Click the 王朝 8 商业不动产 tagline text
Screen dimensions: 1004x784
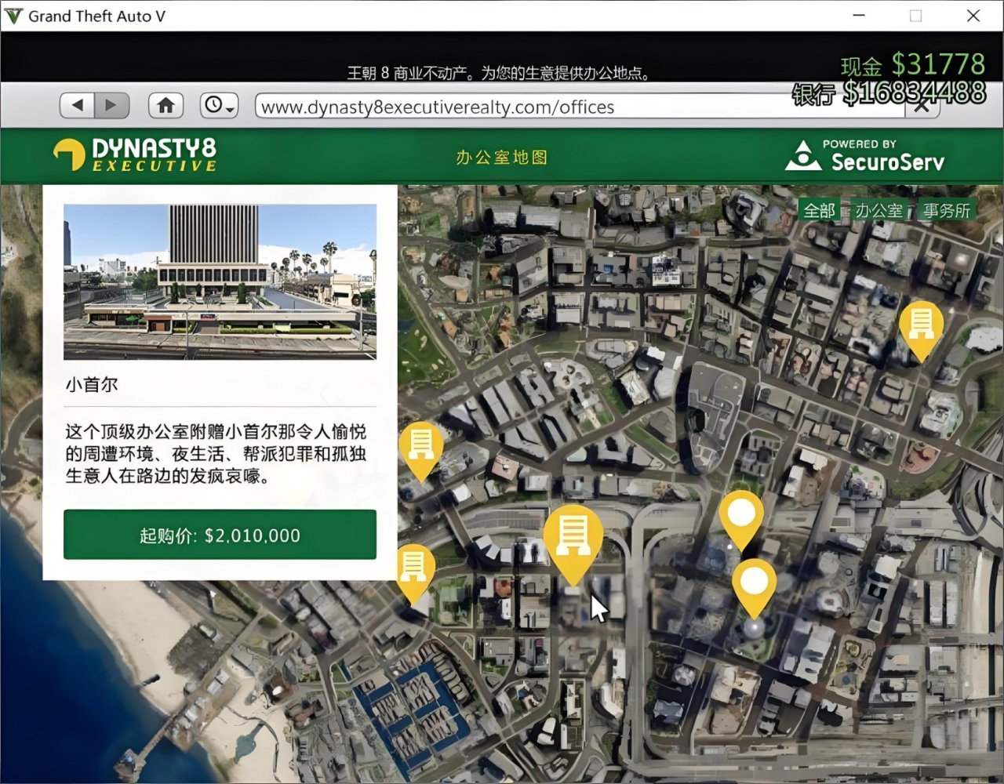499,73
